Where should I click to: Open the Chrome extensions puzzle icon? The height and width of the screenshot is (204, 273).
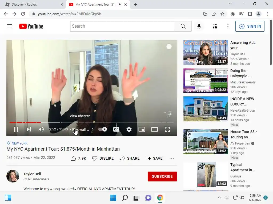click(233, 14)
